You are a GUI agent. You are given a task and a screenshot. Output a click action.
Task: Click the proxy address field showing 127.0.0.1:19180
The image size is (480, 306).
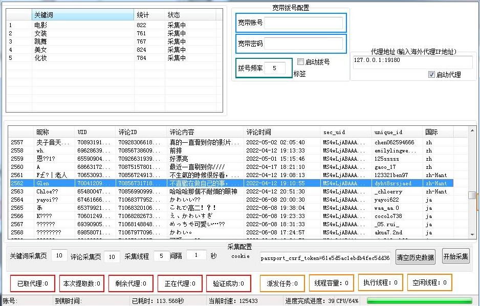click(x=412, y=62)
